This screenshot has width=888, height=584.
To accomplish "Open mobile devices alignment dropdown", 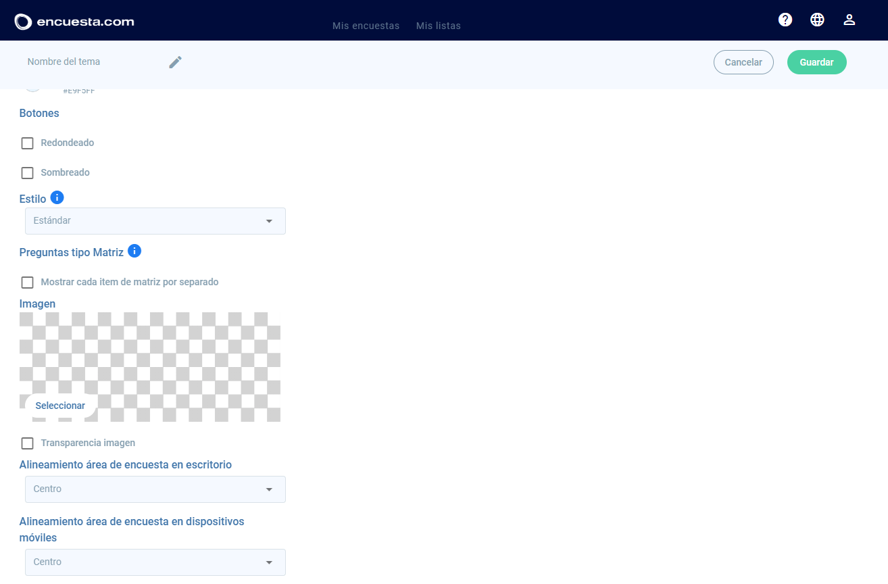I will point(155,562).
